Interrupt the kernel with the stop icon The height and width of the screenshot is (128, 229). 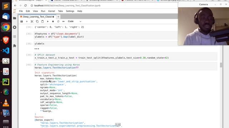[x=53, y=21]
